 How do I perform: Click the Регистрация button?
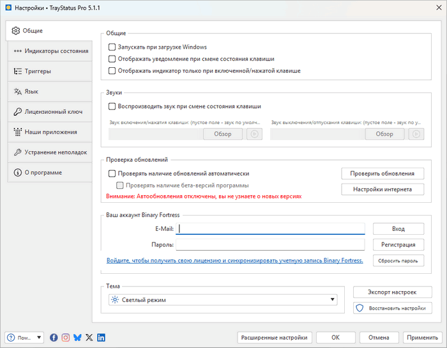pyautogui.click(x=398, y=244)
